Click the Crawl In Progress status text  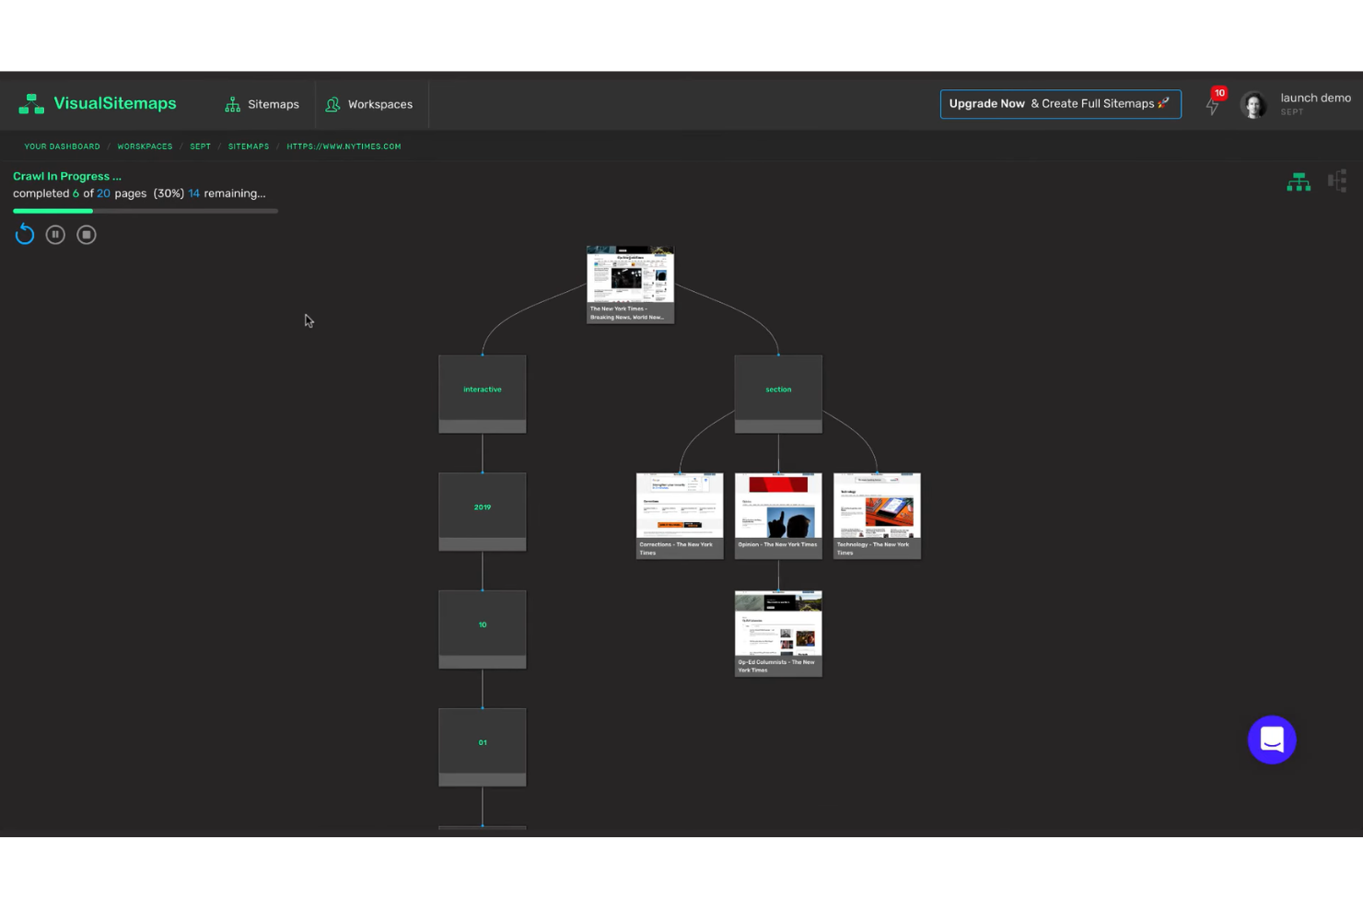point(67,176)
